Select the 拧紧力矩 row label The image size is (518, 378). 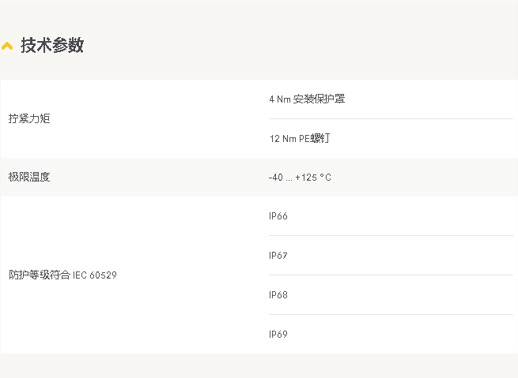29,118
